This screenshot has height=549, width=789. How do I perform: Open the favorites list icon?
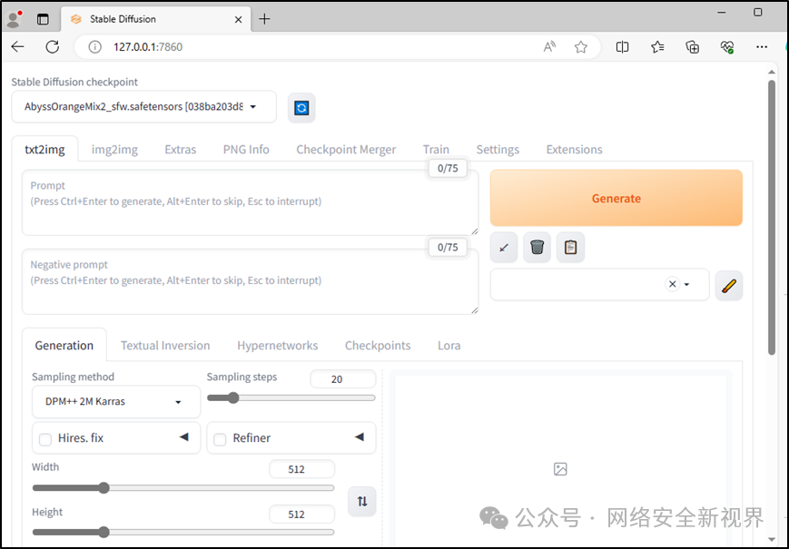click(x=657, y=47)
